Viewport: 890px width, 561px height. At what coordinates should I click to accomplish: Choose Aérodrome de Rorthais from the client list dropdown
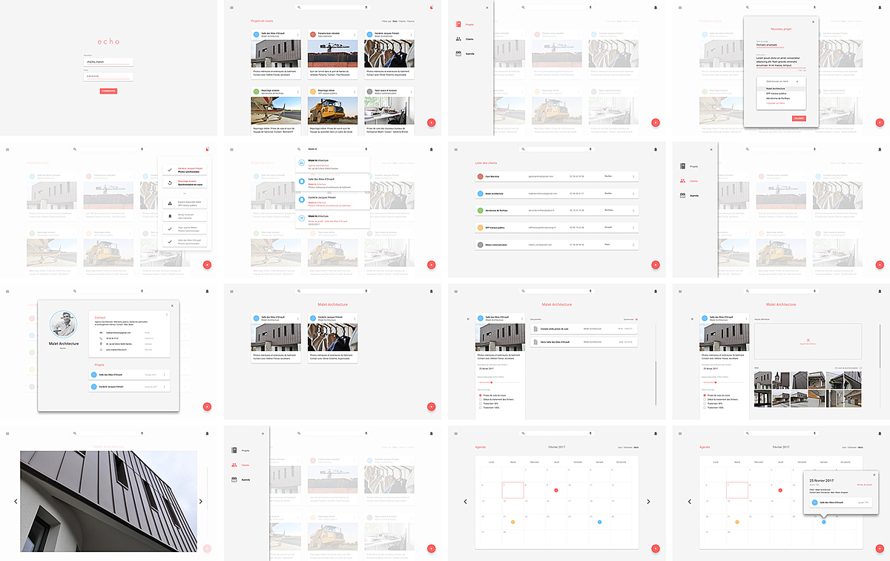tap(778, 98)
